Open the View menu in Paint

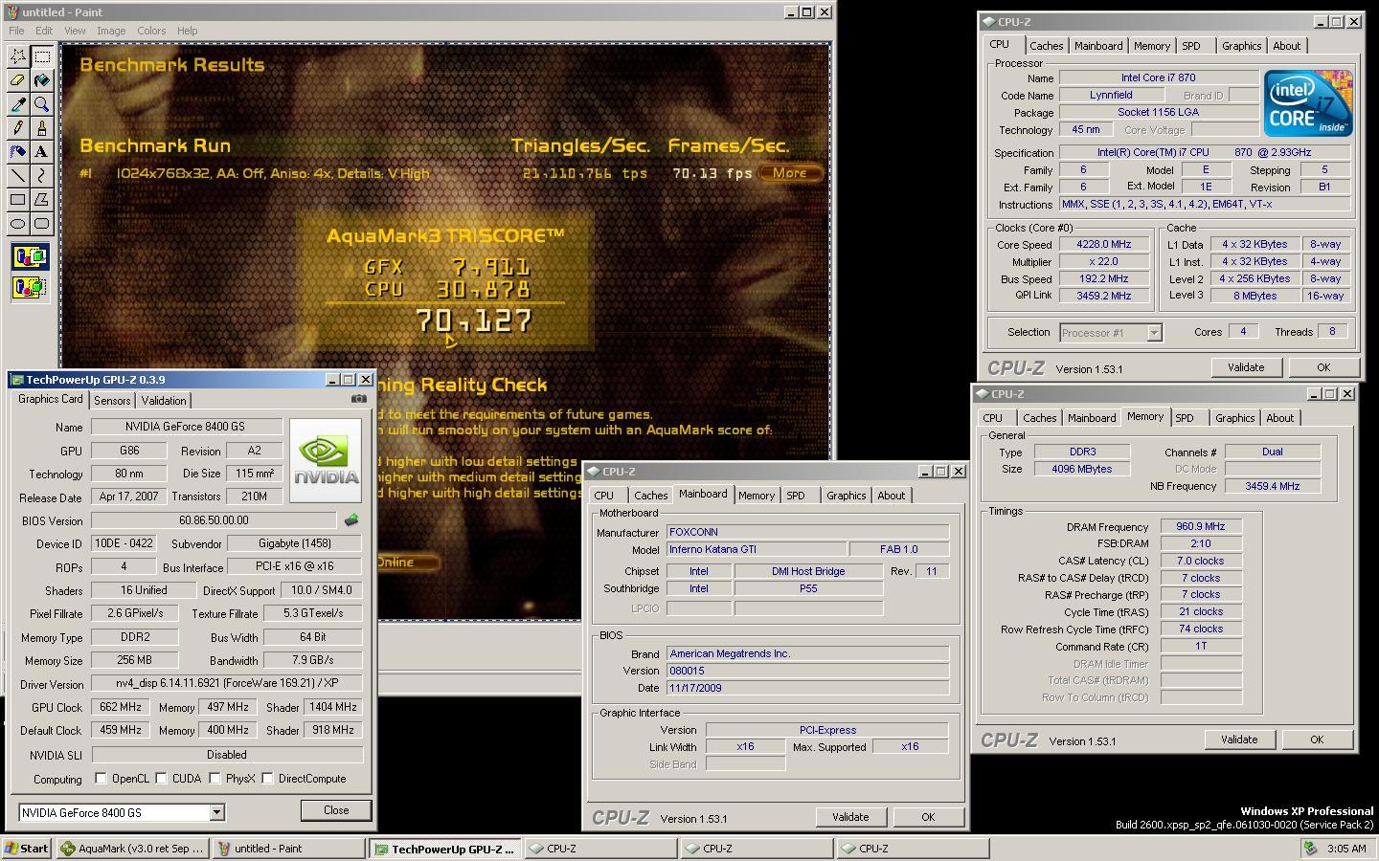pyautogui.click(x=75, y=31)
